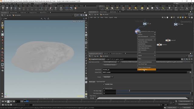Add a Camera from the shelf
The width and height of the screenshot is (194, 109).
[102, 8]
